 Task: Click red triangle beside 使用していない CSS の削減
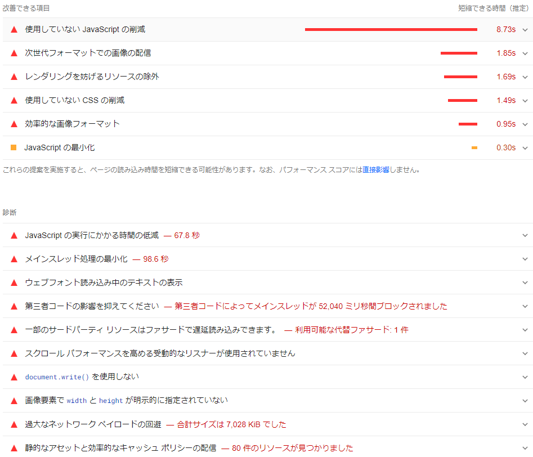click(14, 100)
